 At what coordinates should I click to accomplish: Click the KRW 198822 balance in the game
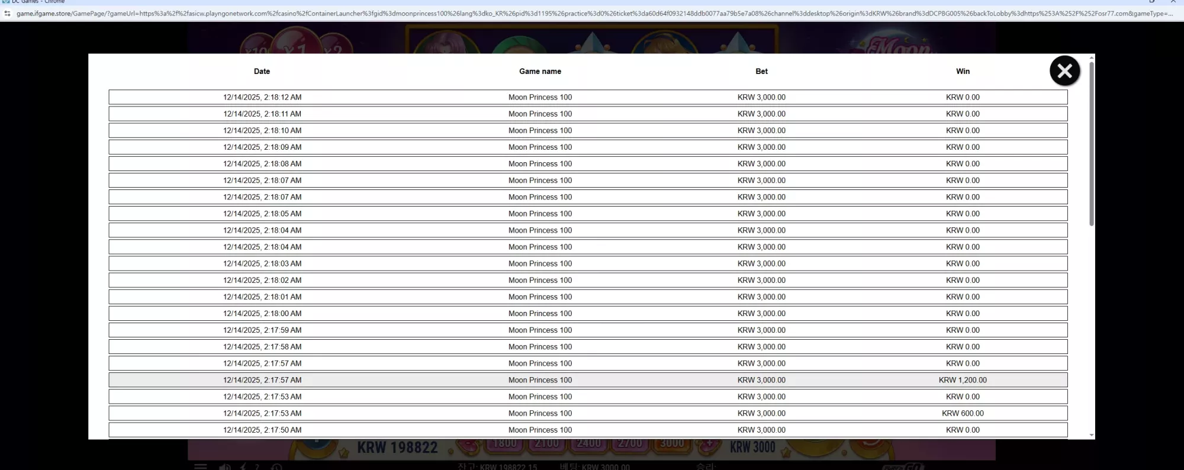pos(397,448)
